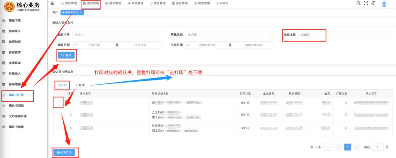This screenshot has height=158, width=396.
Task: Open the 会员管理 menu
Action: click(x=180, y=3)
